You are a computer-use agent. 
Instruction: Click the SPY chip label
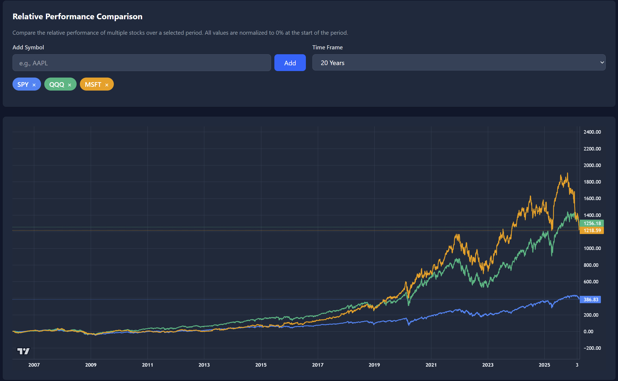(x=23, y=84)
